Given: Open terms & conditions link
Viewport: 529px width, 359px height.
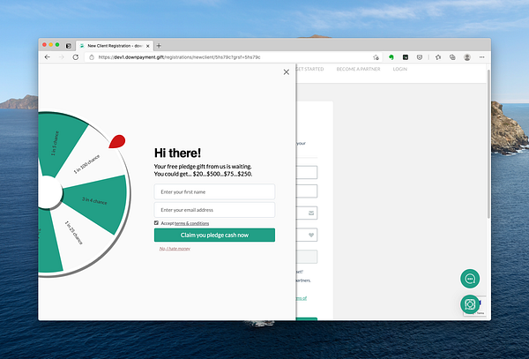Looking at the screenshot, I should click(191, 223).
